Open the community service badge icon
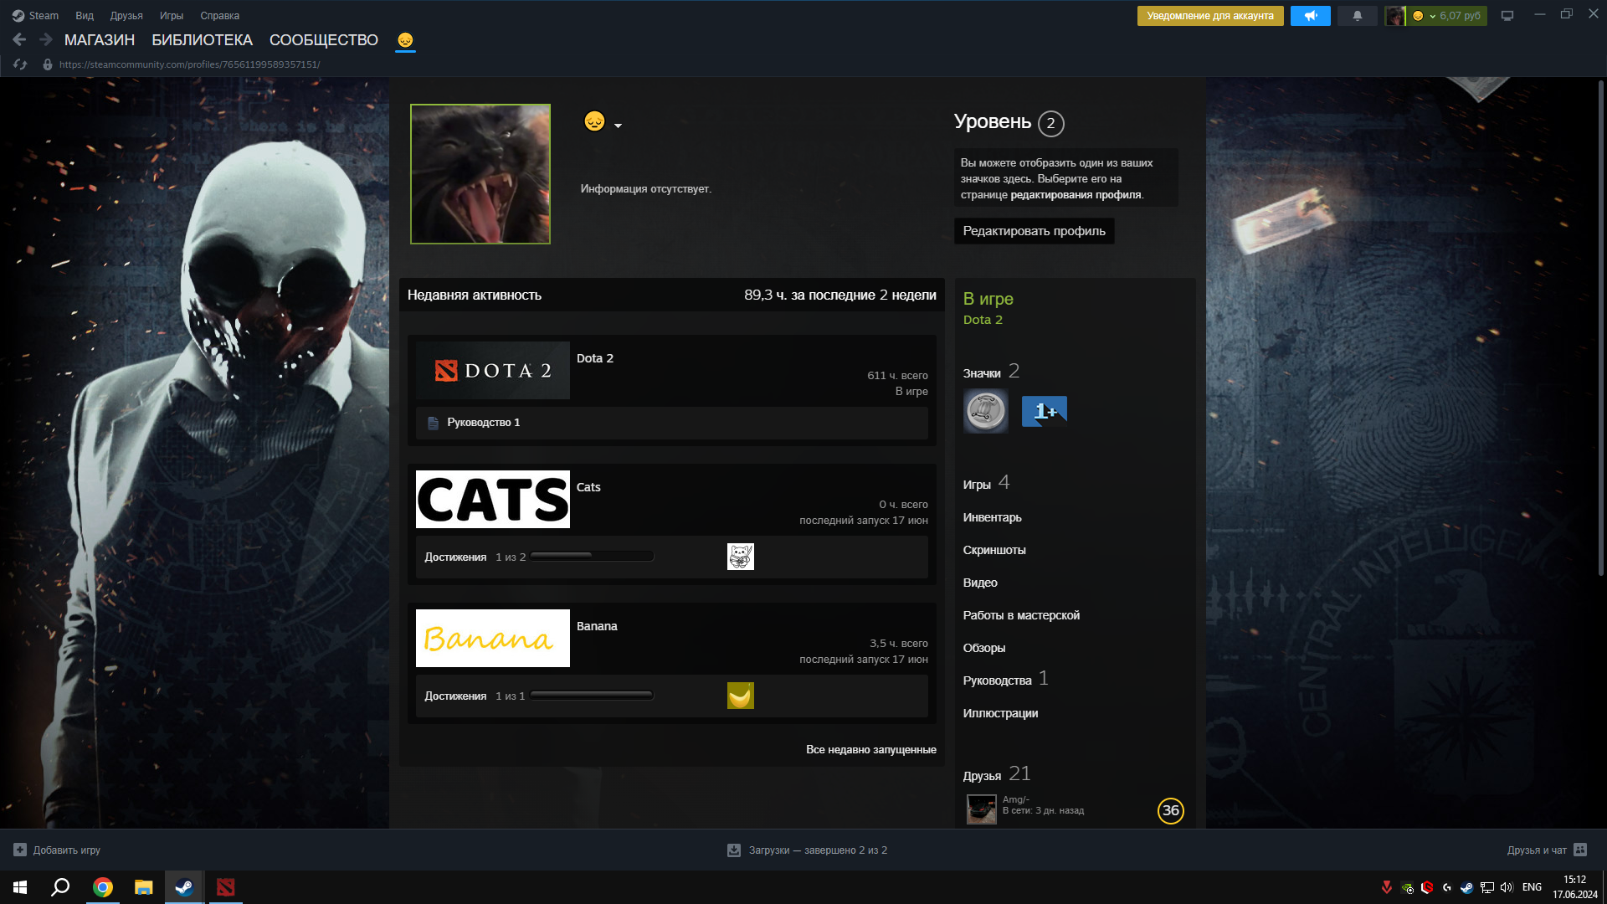Screen dimensions: 1607x904 pyautogui.click(x=985, y=411)
